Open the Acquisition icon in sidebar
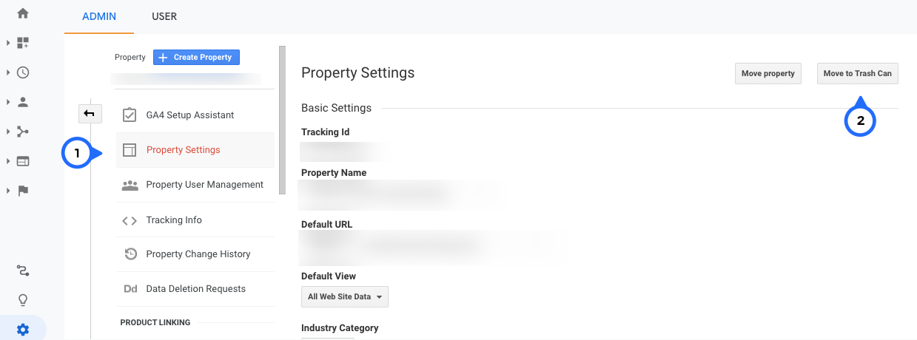Screen dimensions: 917x340 pyautogui.click(x=22, y=132)
